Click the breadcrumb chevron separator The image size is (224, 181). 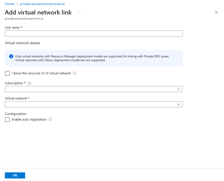coord(17,4)
